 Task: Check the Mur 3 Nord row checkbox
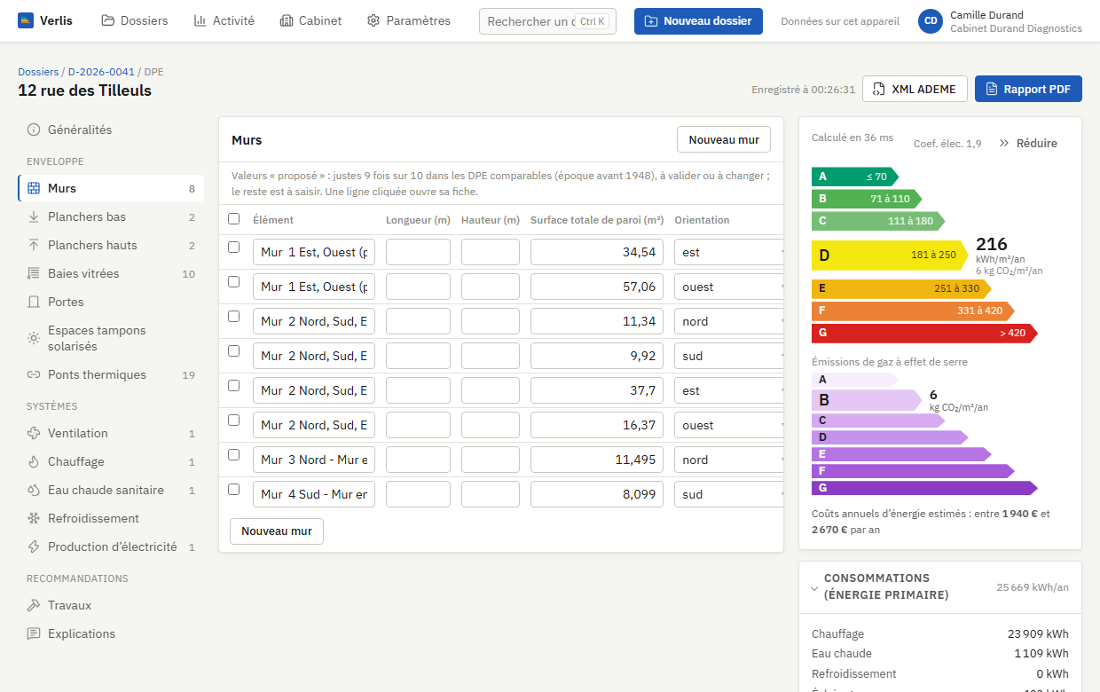click(x=233, y=454)
